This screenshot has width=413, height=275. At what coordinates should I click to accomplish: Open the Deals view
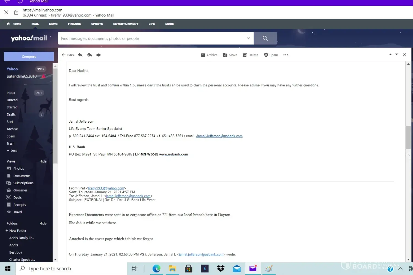tap(14, 197)
